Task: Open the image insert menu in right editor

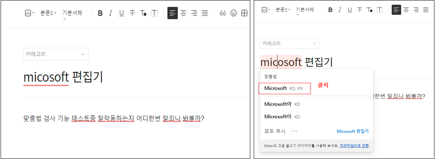Action: click(265, 10)
